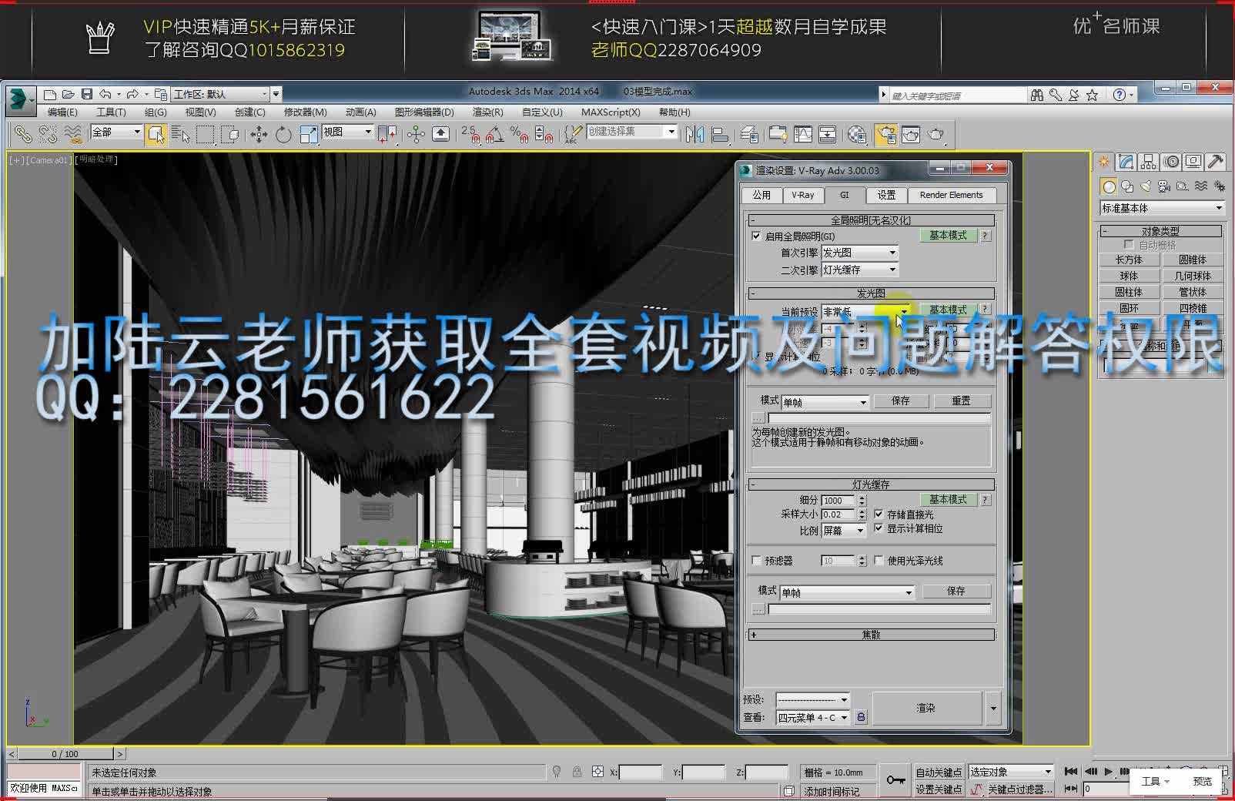Uncheck 存储直接光 in 灯光缓存 section
This screenshot has height=801, width=1235.
point(879,514)
